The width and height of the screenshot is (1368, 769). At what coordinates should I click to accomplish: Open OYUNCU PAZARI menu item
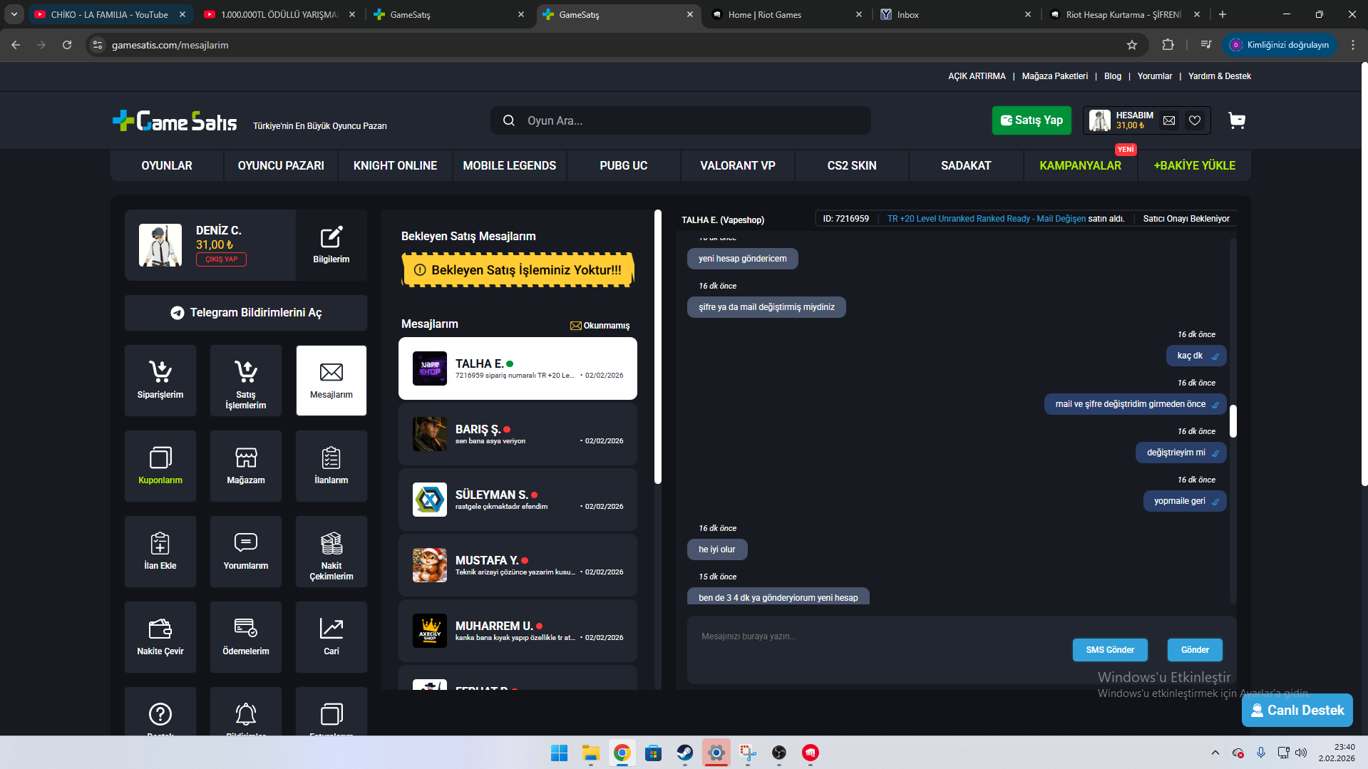281,165
